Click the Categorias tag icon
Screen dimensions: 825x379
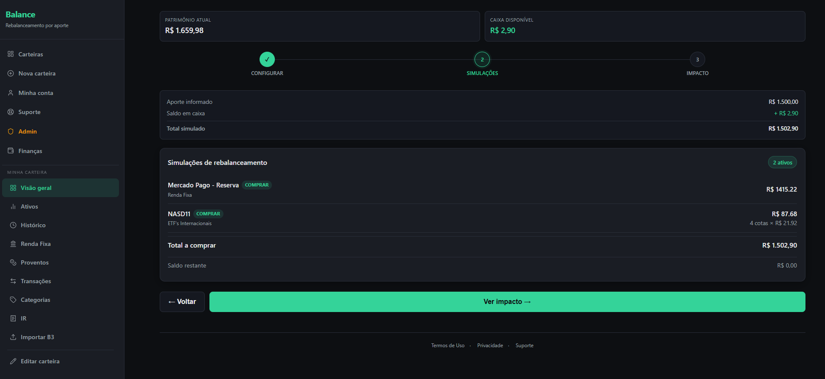(x=13, y=300)
